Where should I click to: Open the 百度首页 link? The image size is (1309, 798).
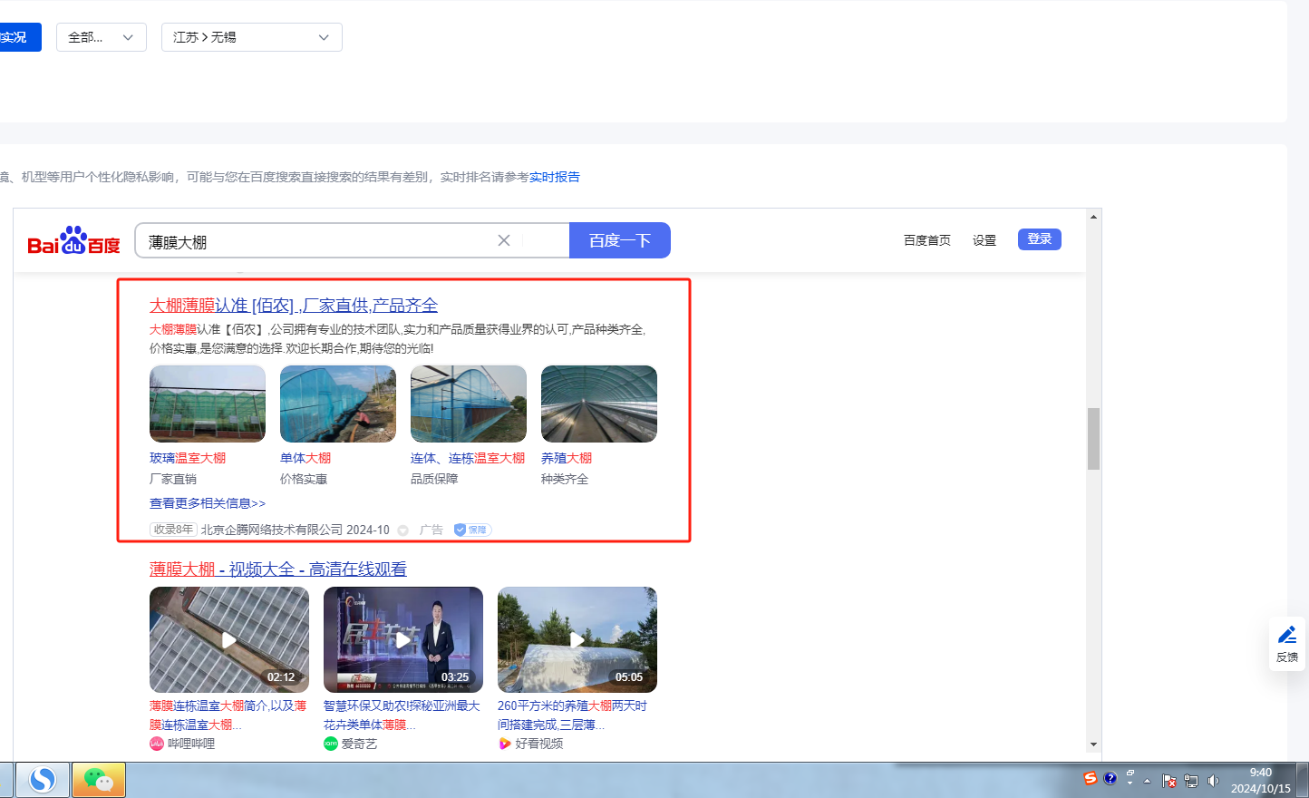point(927,240)
